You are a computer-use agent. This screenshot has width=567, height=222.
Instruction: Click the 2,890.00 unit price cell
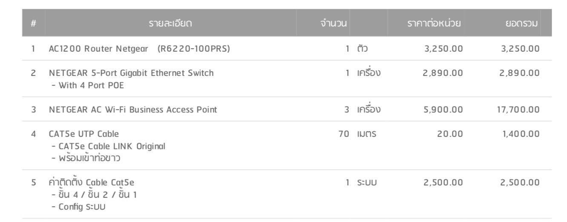point(443,73)
